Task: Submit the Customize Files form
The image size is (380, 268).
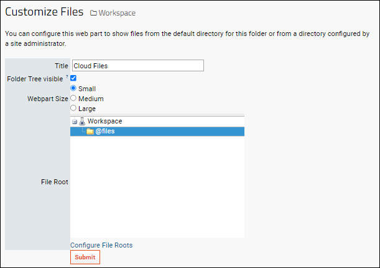Action: [x=85, y=257]
